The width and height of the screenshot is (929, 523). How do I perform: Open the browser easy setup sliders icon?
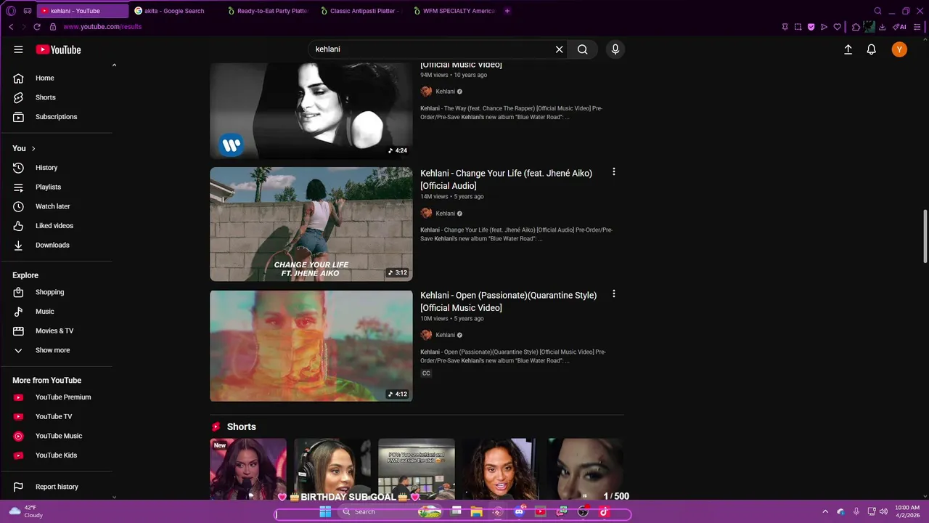(x=917, y=27)
